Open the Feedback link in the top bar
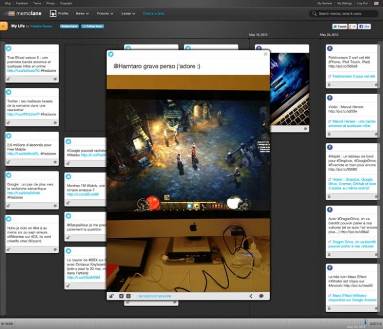This screenshot has width=383, height=329. click(x=22, y=4)
